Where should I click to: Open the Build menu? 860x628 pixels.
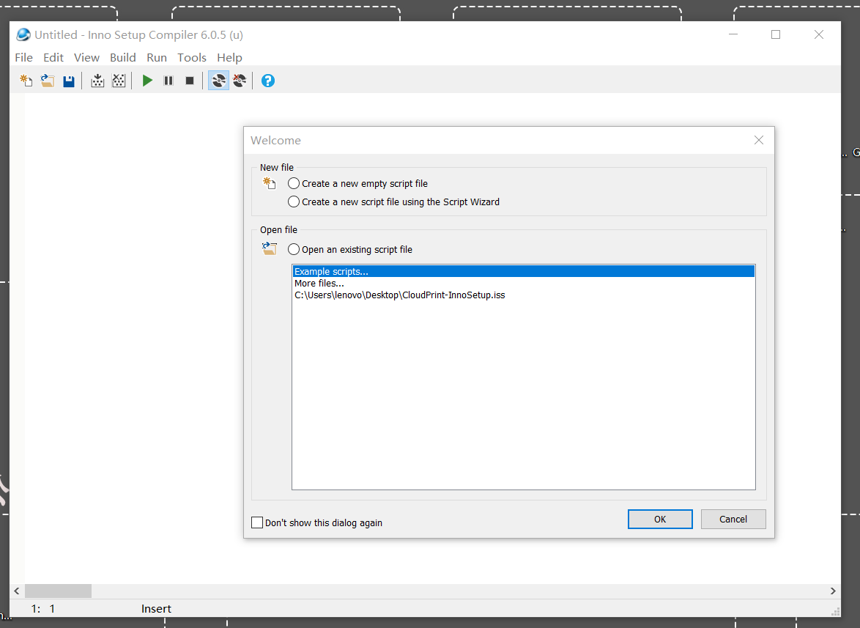point(123,58)
